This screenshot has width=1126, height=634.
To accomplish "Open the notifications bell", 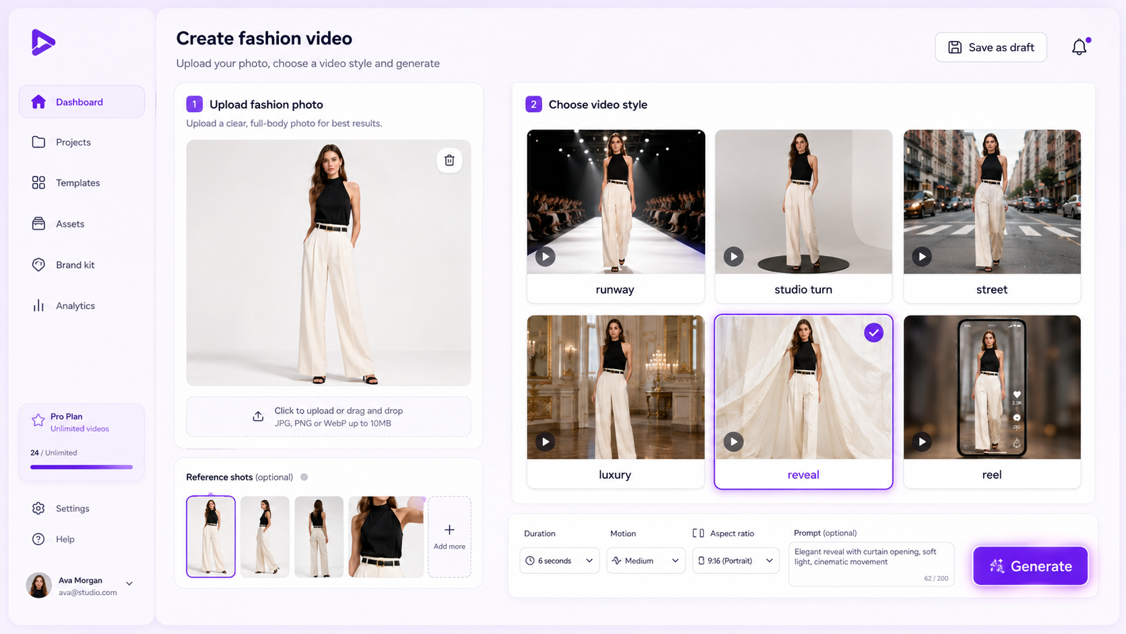I will [1080, 46].
